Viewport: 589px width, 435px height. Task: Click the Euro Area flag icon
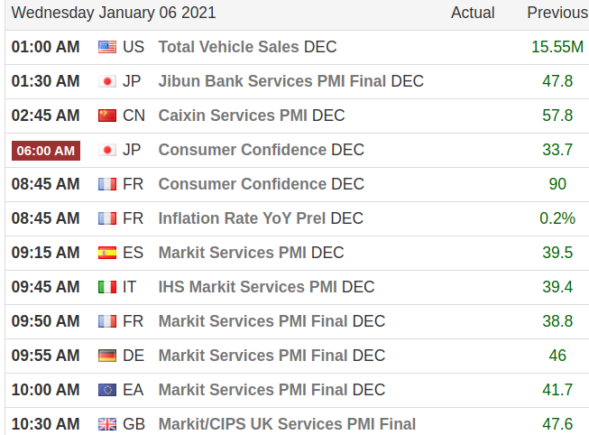coord(107,390)
